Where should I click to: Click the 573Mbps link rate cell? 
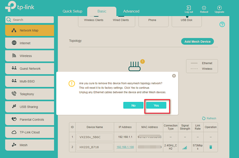[x=198, y=147]
